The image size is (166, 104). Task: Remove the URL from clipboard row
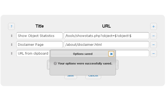pyautogui.click(x=154, y=54)
